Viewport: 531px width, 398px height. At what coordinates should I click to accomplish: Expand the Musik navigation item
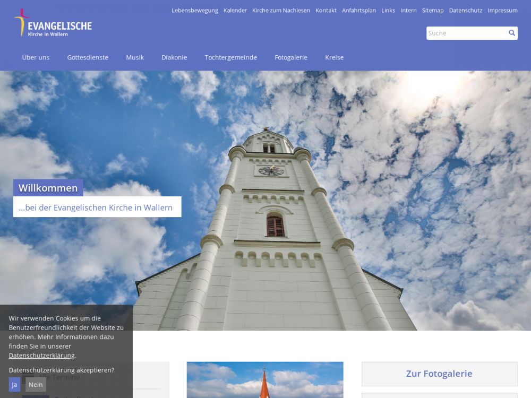click(x=135, y=57)
